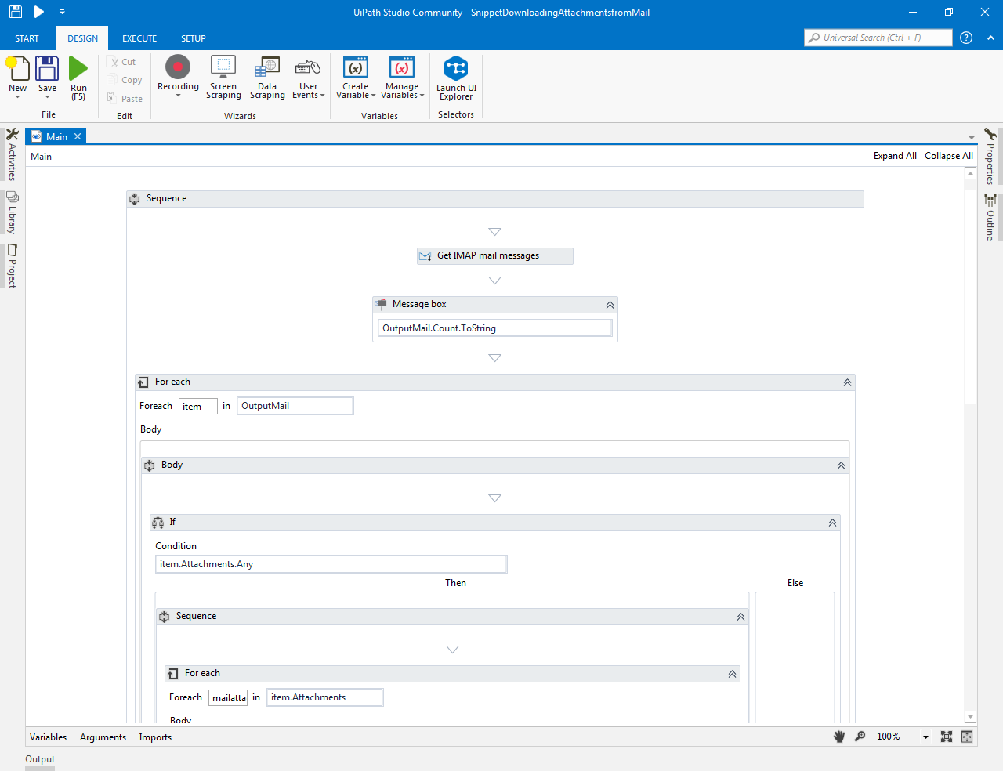Click Expand All link
1003x771 pixels.
click(x=895, y=156)
